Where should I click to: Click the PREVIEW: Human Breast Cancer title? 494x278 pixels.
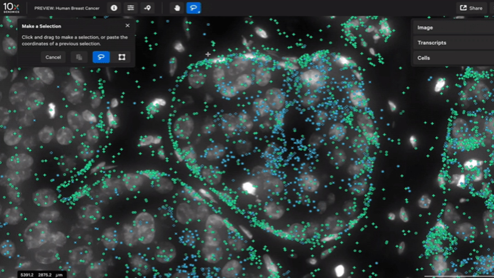(x=67, y=8)
